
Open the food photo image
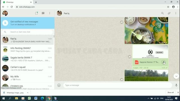point(146,31)
